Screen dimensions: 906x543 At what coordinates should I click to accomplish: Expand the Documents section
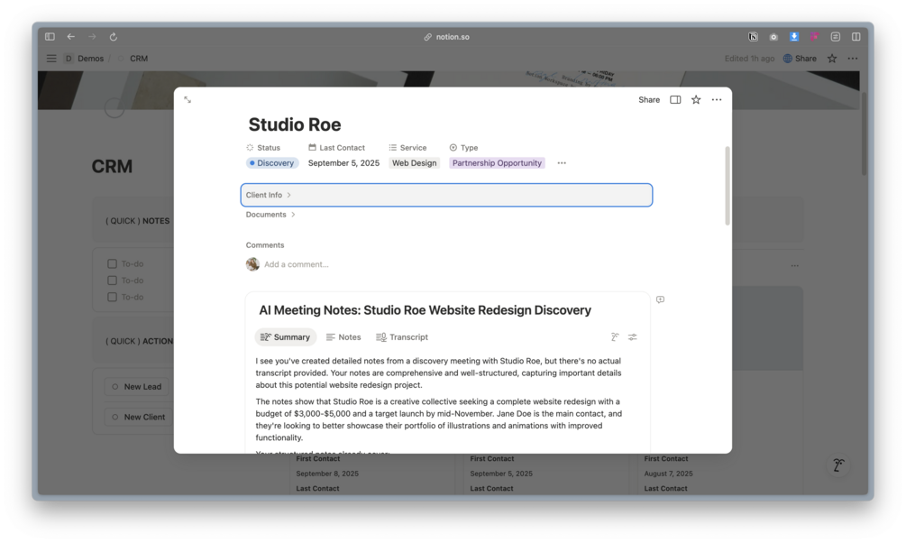point(270,215)
